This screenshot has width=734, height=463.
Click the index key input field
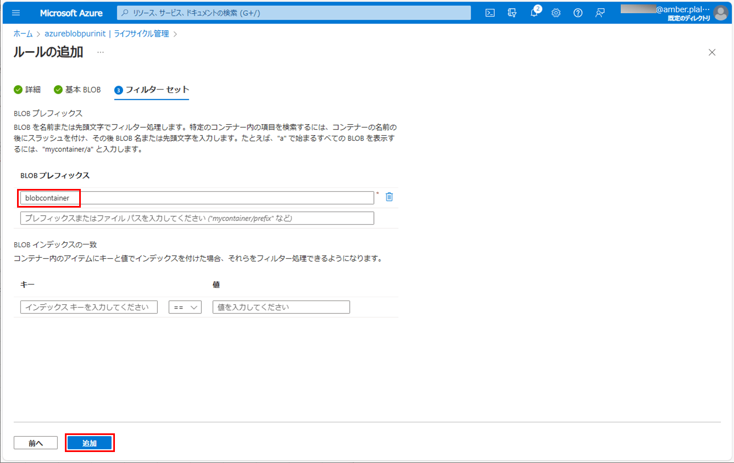pos(89,308)
